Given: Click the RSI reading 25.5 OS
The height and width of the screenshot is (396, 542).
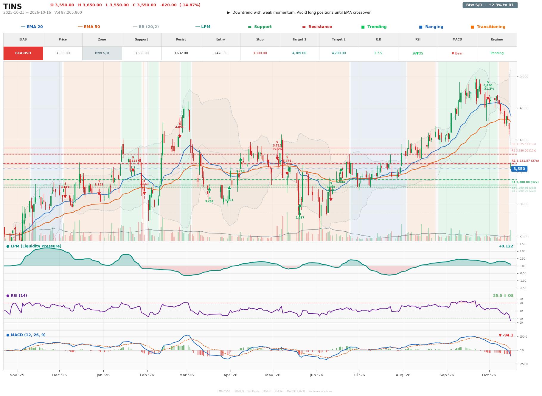Looking at the screenshot, I should [x=503, y=296].
